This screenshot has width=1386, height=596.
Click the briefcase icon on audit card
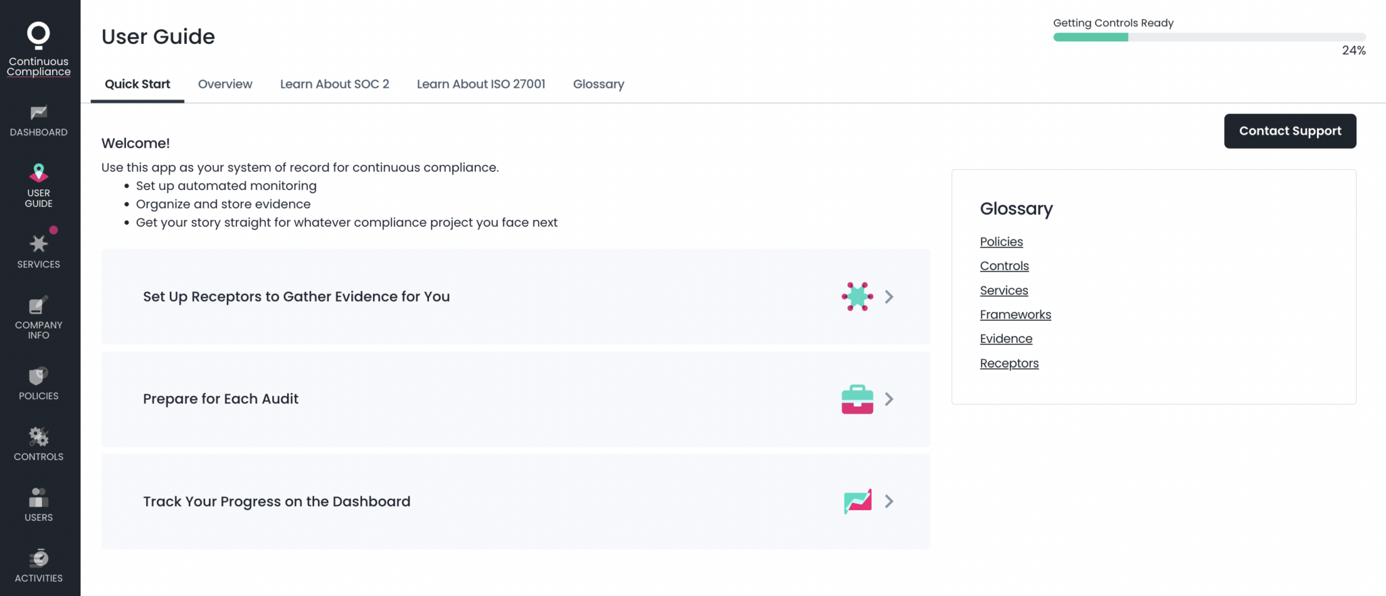pos(857,399)
